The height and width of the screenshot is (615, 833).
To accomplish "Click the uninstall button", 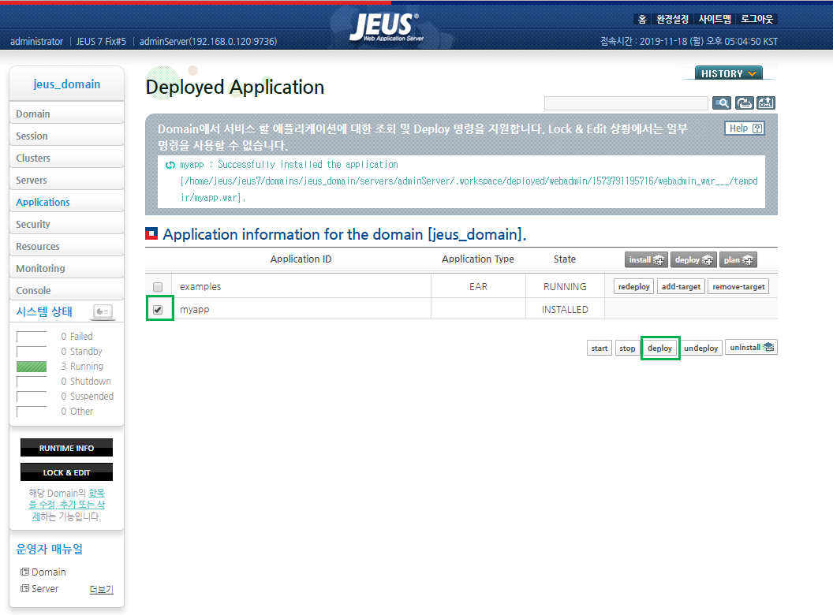I will [751, 348].
